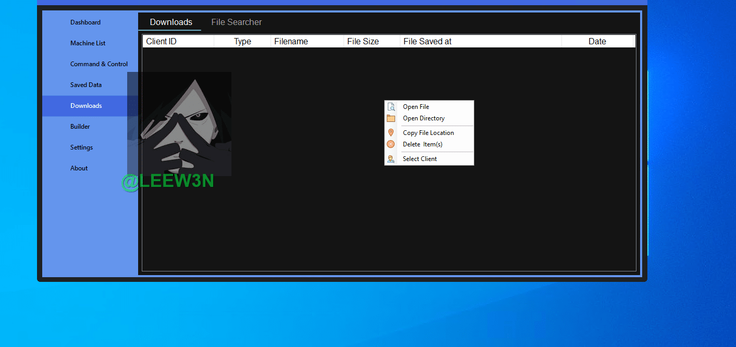Click the orange circle icon beside Delete Item(s)
The image size is (736, 347).
pyautogui.click(x=391, y=144)
